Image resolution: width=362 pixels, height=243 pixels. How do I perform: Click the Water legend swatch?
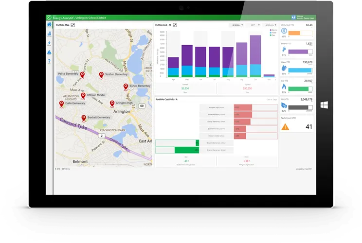(x=271, y=33)
